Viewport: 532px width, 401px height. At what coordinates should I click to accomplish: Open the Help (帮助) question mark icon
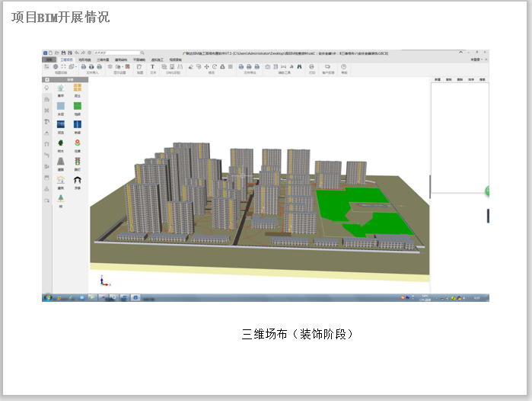point(343,67)
